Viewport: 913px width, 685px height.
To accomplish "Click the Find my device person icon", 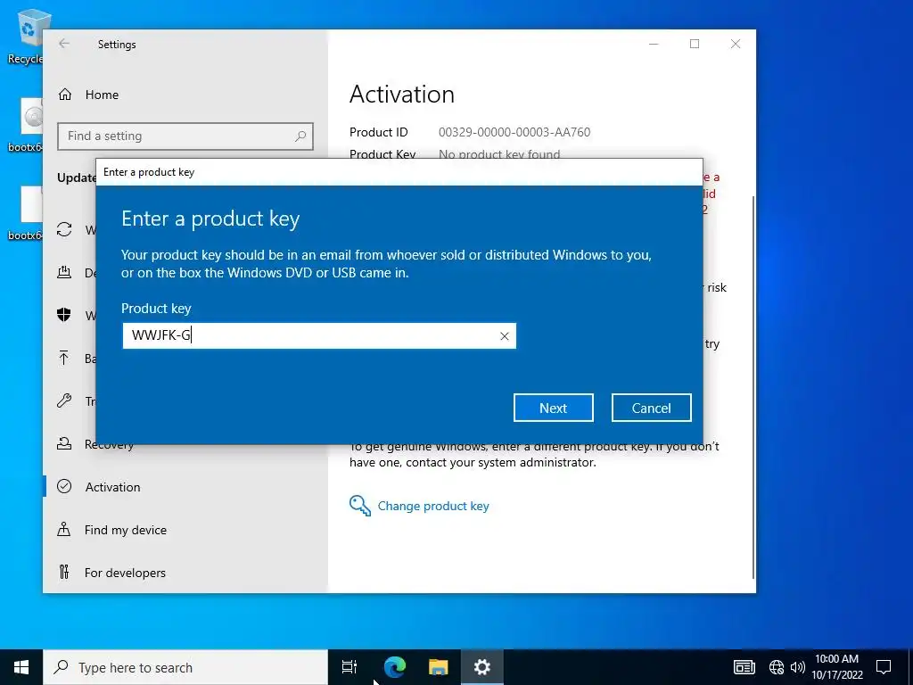I will [64, 530].
